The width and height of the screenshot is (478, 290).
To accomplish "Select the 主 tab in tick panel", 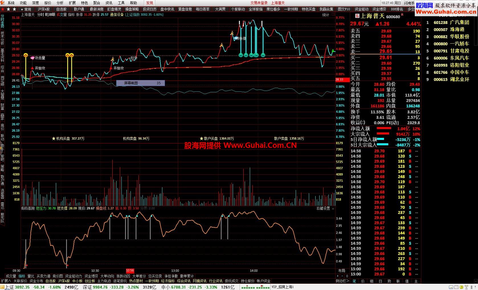I will [x=416, y=281].
